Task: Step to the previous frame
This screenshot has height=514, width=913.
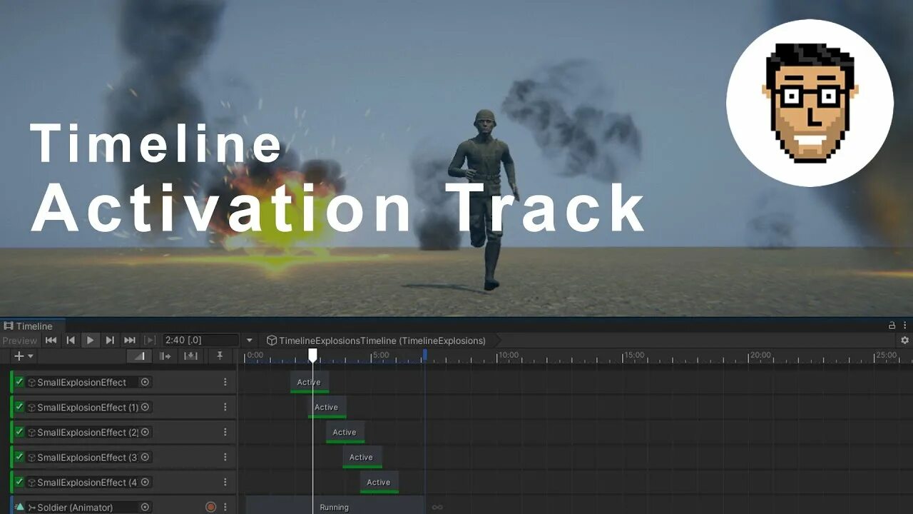Action: click(x=71, y=341)
